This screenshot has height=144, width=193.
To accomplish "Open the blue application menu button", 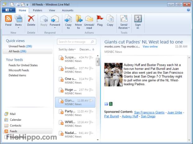I will 9,10.
